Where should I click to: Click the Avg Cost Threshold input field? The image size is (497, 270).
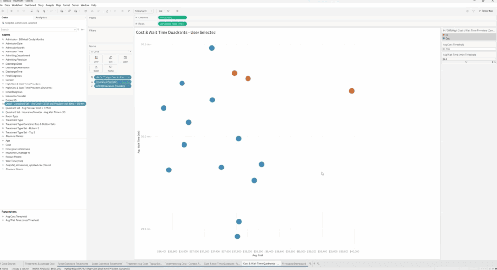469,49
